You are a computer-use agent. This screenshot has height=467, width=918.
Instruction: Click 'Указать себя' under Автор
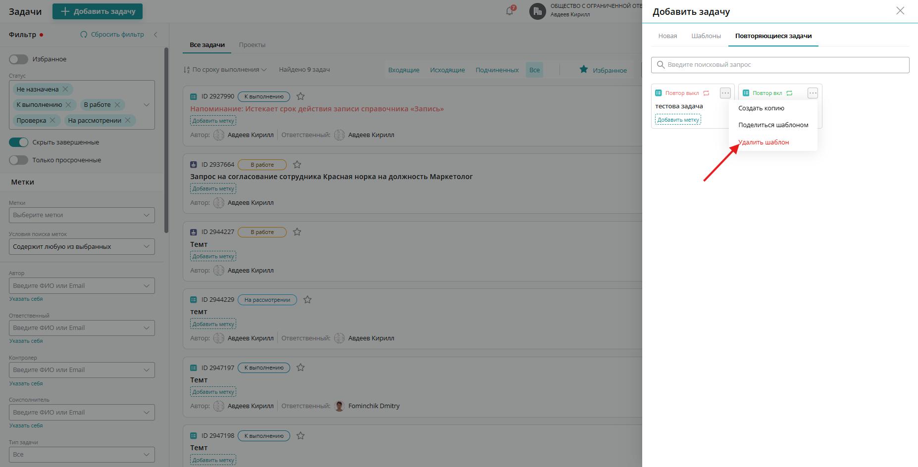click(26, 299)
